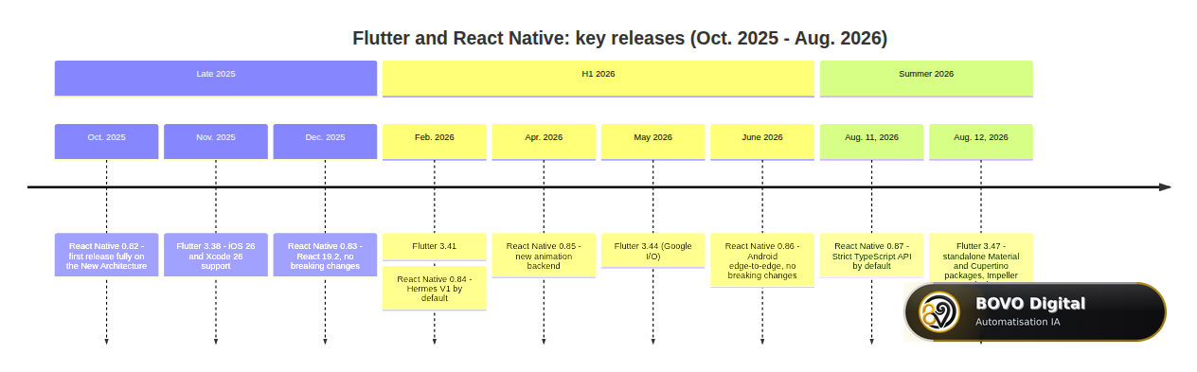
Task: Click the React Native 0.85 animation backend card
Action: point(544,255)
